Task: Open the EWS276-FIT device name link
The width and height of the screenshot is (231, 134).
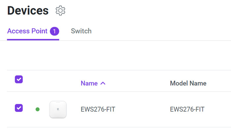Action: (98, 109)
